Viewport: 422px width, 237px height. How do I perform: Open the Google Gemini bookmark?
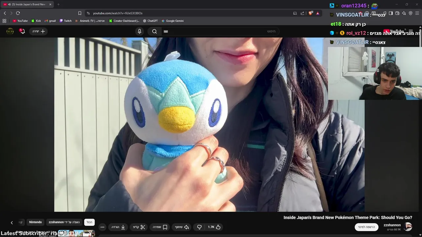(x=172, y=21)
